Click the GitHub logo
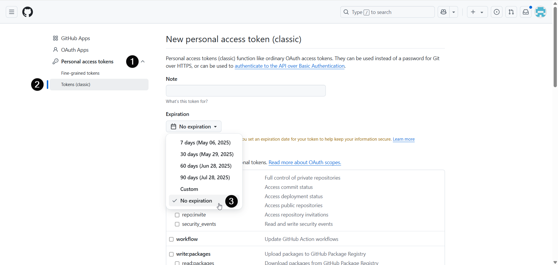This screenshot has width=558, height=265. [28, 12]
